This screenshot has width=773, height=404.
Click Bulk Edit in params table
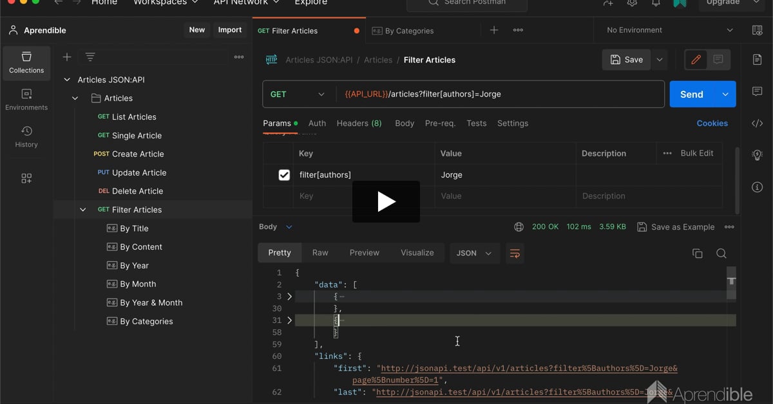click(697, 153)
